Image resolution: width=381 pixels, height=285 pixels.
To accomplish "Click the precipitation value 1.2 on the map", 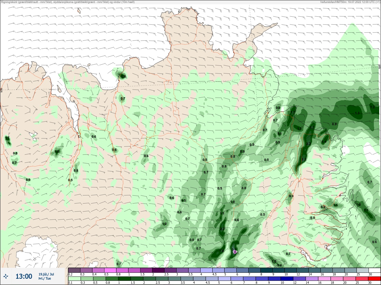I will (372, 107).
